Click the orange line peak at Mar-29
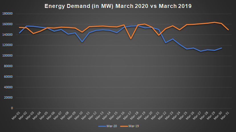 tap(214, 22)
